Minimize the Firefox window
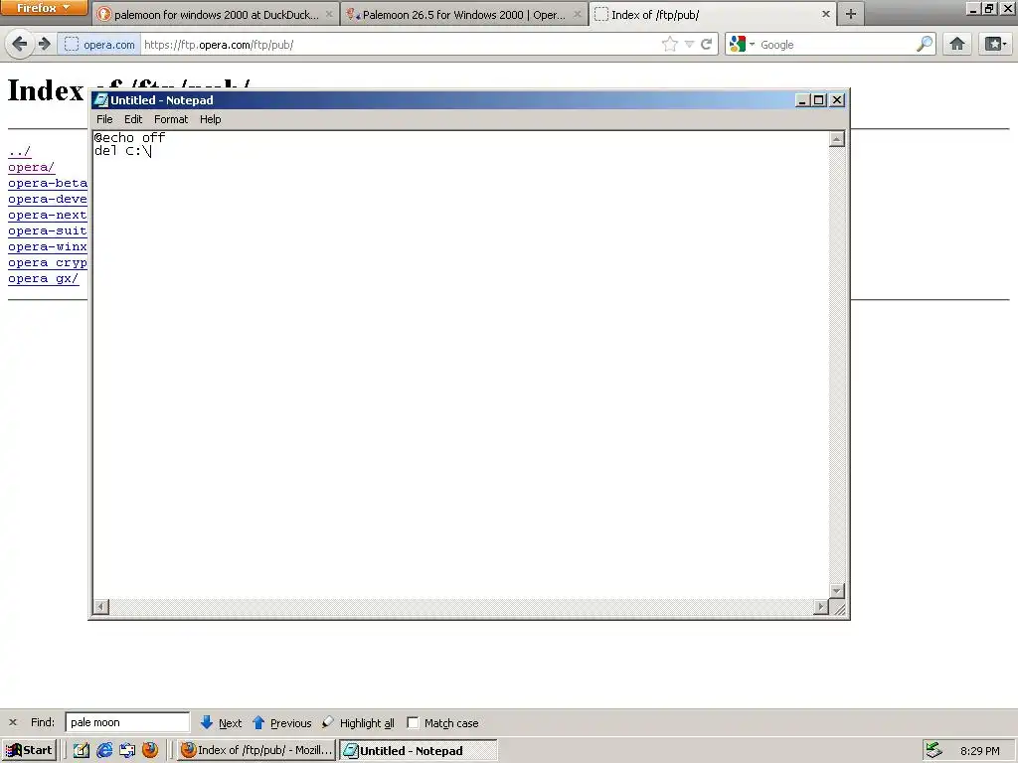This screenshot has height=763, width=1018. pos(972,8)
